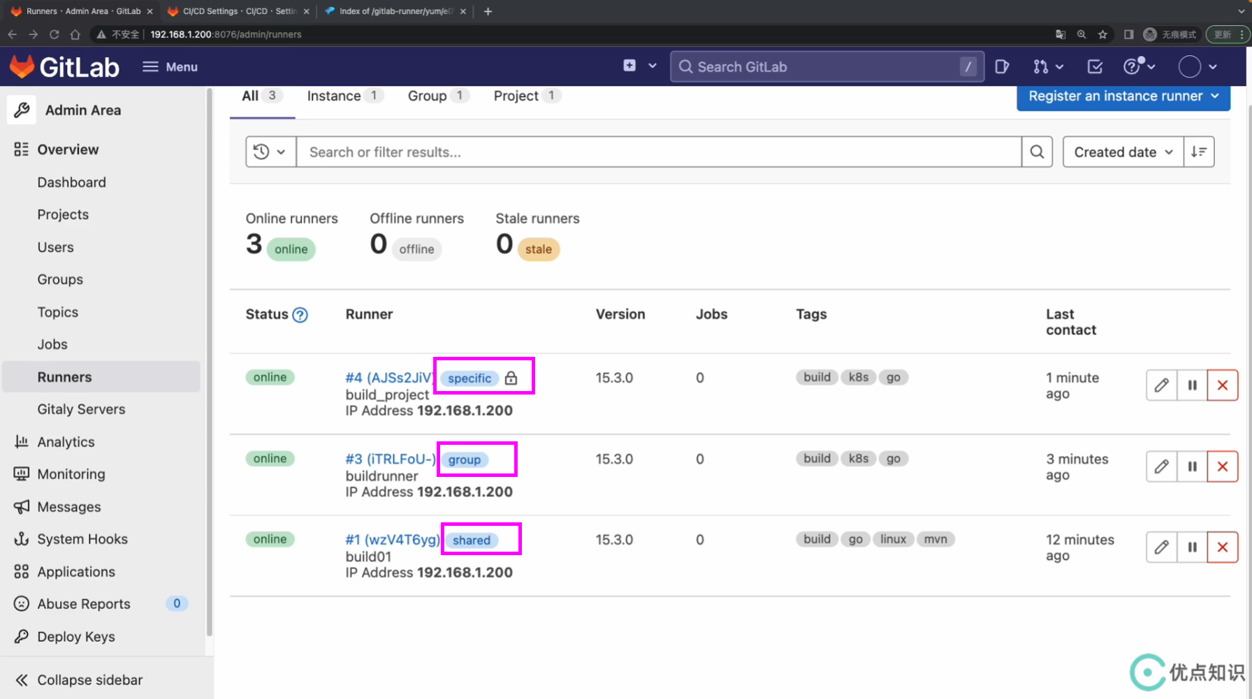This screenshot has width=1252, height=699.
Task: Open the Merge requests icon
Action: [x=1040, y=67]
